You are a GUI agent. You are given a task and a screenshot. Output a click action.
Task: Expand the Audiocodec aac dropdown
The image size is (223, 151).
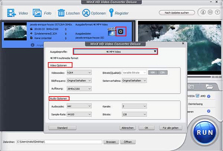79,106
